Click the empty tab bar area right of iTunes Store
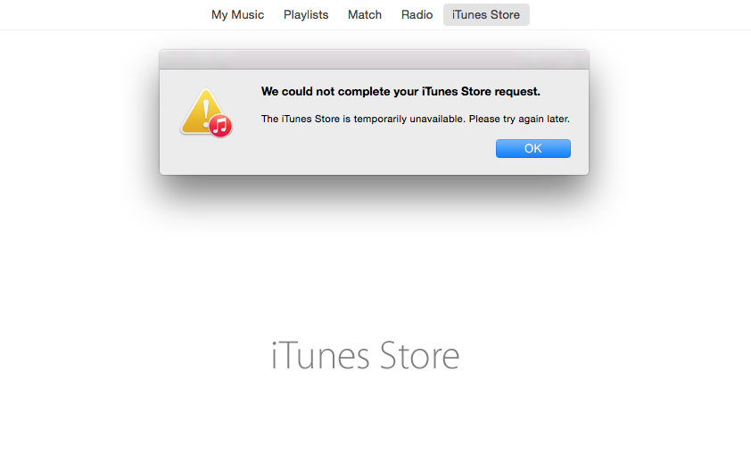This screenshot has width=751, height=454. (x=637, y=15)
